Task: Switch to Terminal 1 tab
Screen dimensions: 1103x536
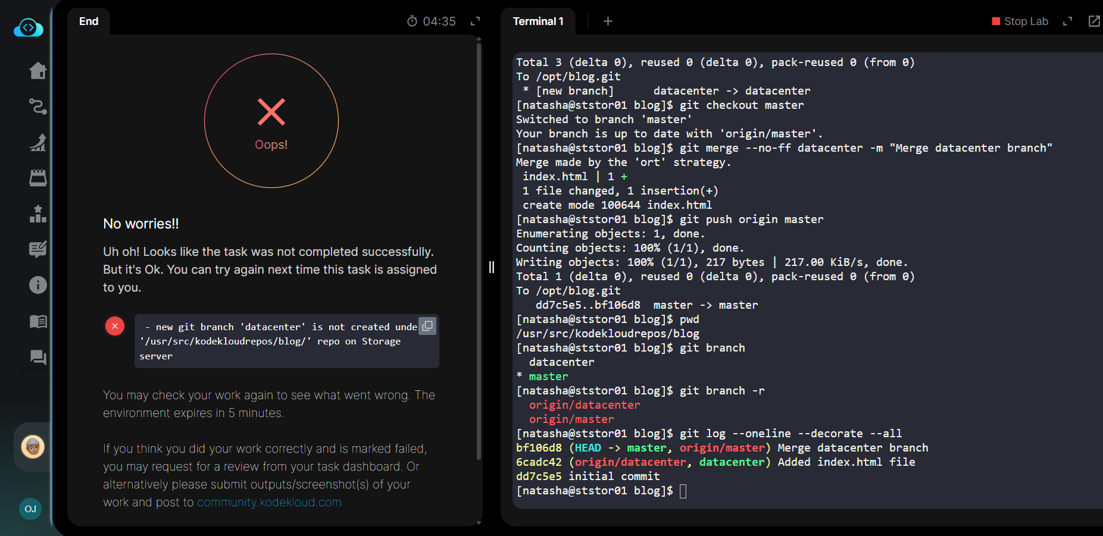Action: pos(538,21)
